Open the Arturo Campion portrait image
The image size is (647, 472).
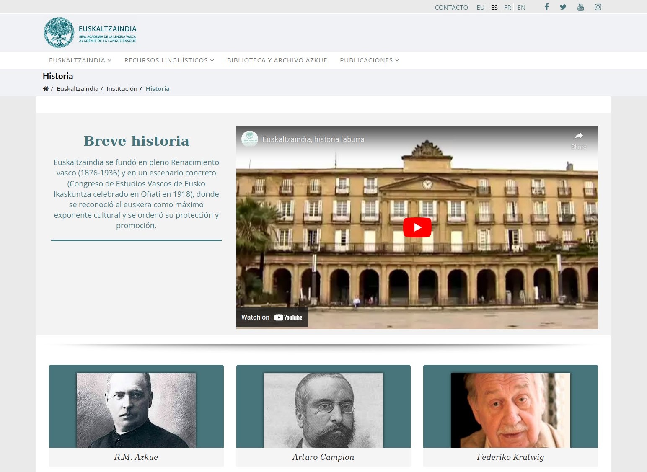pos(323,410)
